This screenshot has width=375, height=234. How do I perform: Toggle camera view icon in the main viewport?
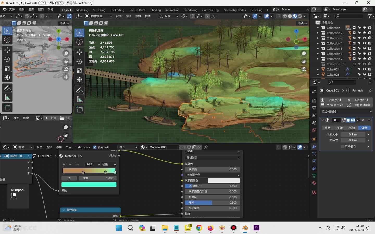pyautogui.click(x=304, y=69)
